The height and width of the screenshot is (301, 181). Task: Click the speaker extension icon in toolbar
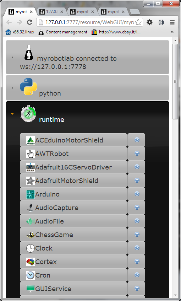[x=161, y=22]
